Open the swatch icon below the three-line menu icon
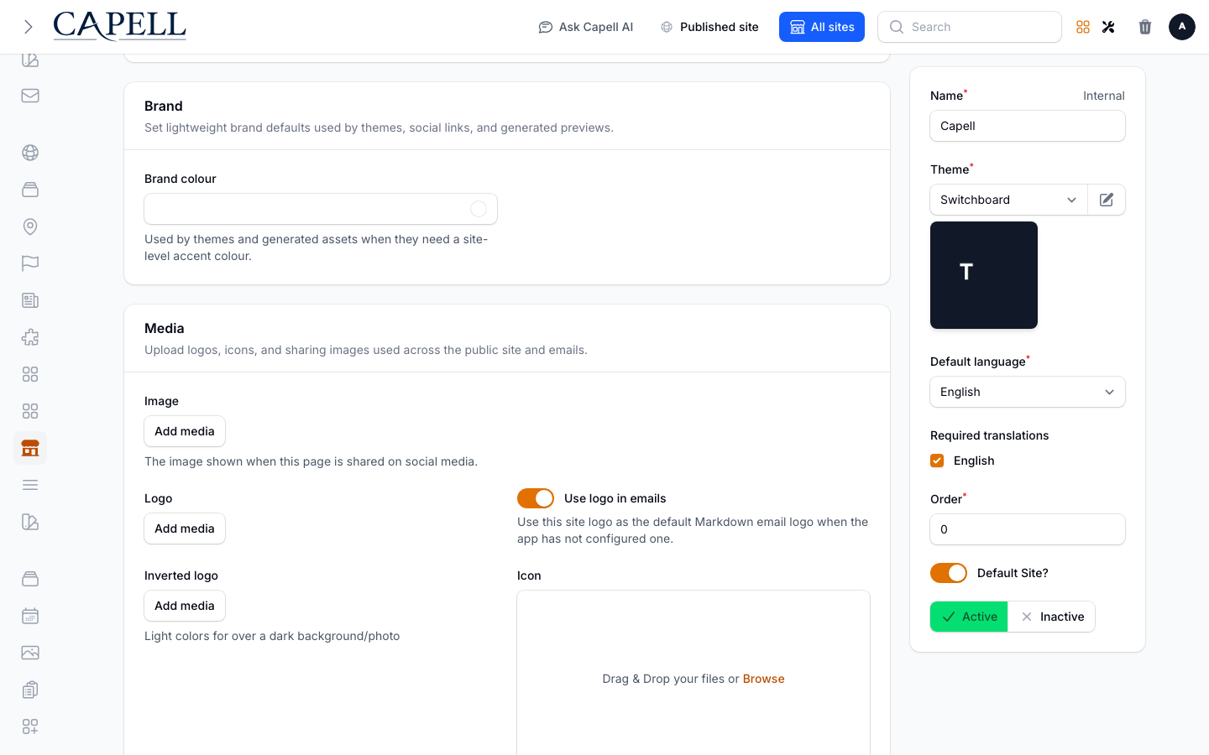 pyautogui.click(x=30, y=522)
